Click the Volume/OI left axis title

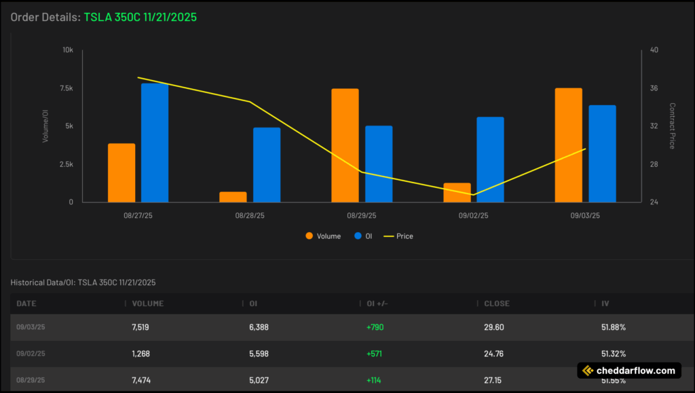(x=45, y=126)
